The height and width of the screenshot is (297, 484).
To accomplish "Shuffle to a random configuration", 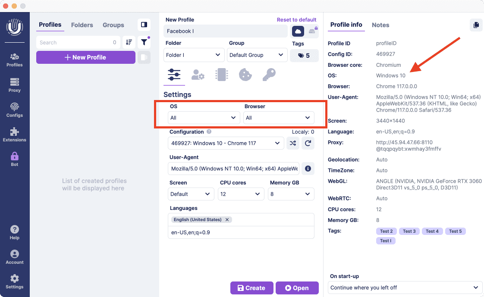I will pos(292,143).
